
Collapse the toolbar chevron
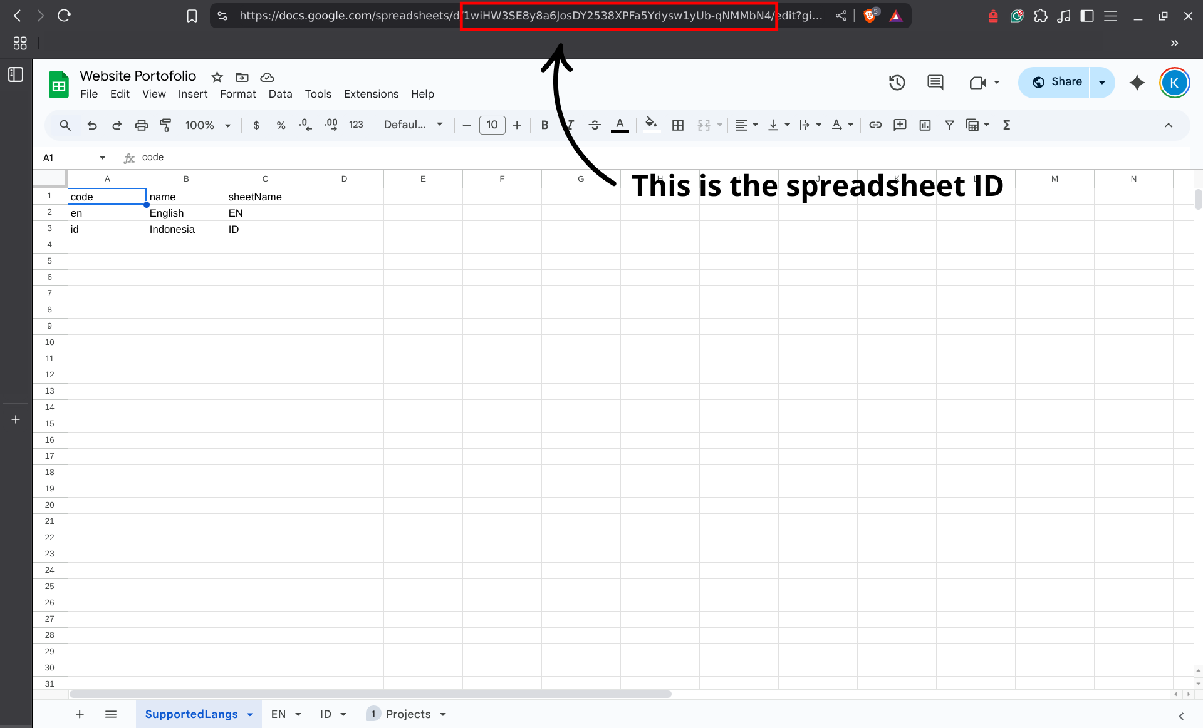(1168, 125)
